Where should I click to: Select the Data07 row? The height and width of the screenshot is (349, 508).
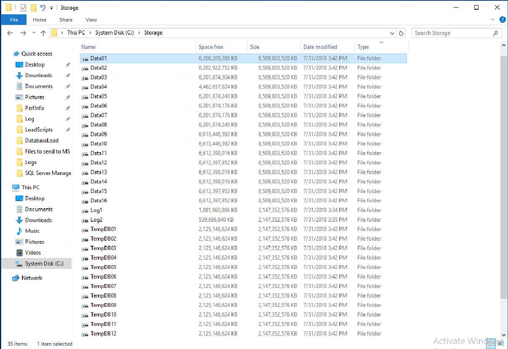coord(243,115)
